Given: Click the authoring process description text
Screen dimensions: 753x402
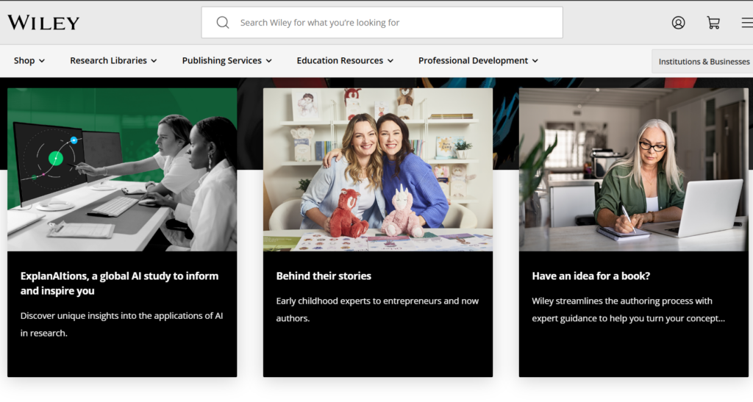Looking at the screenshot, I should click(628, 309).
